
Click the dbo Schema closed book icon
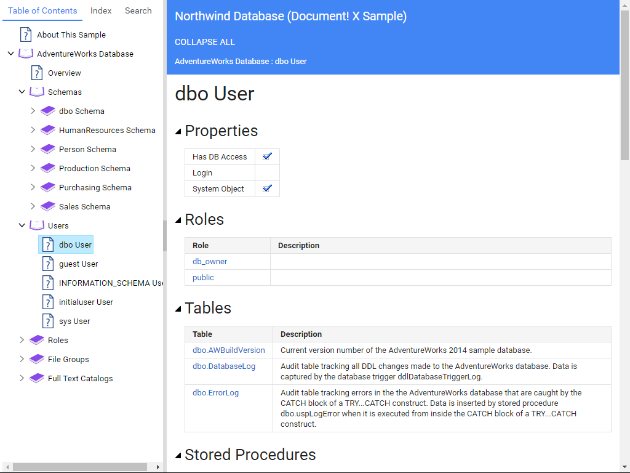tap(48, 111)
